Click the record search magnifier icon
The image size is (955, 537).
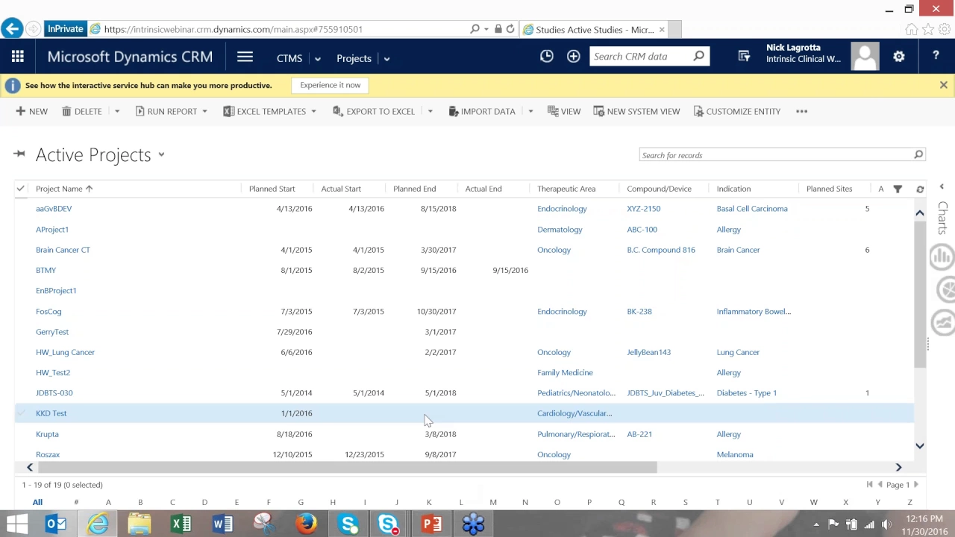(x=918, y=155)
